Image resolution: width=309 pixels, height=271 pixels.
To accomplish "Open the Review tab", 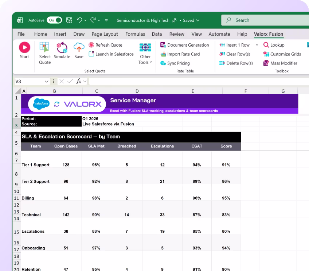I will tap(177, 34).
